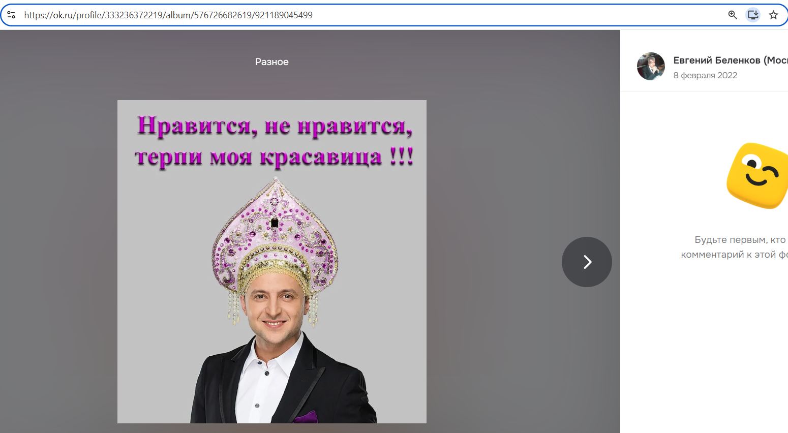Click the zoom magnifier icon in address bar
Viewport: 788px width, 433px height.
point(733,15)
